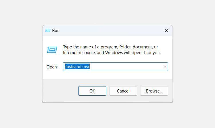Close the Run dialog with X
This screenshot has height=128, width=215.
[166, 30]
